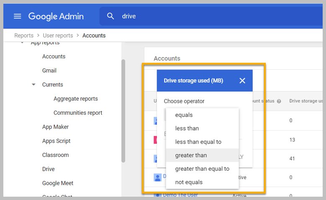Open Aggregate reports under Currents
The image size is (326, 200).
[76, 99]
